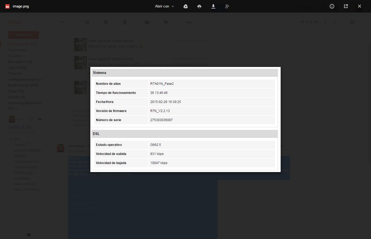371x239 pixels.
Task: Click the 'Acceder al chat' link
Action: [20, 126]
